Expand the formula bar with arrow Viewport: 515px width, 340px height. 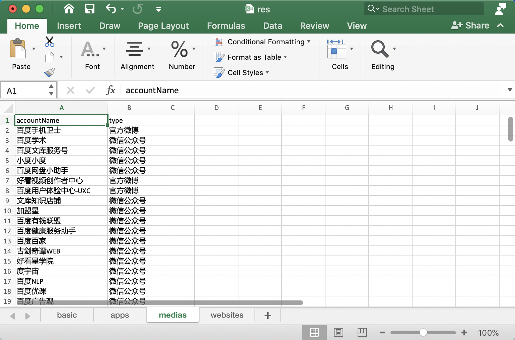coord(510,90)
